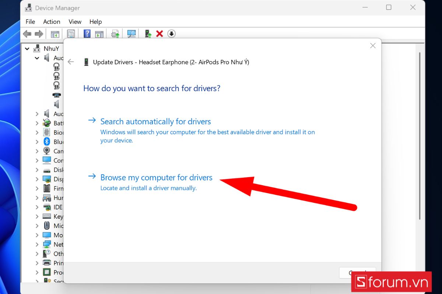
Task: Select the Display adapters category icon
Action: [x=47, y=179]
